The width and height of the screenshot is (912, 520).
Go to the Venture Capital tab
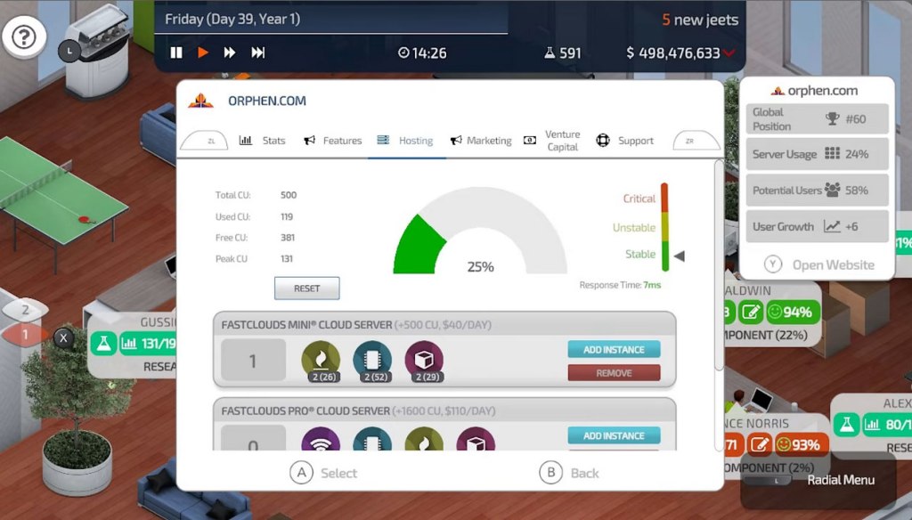[552, 141]
